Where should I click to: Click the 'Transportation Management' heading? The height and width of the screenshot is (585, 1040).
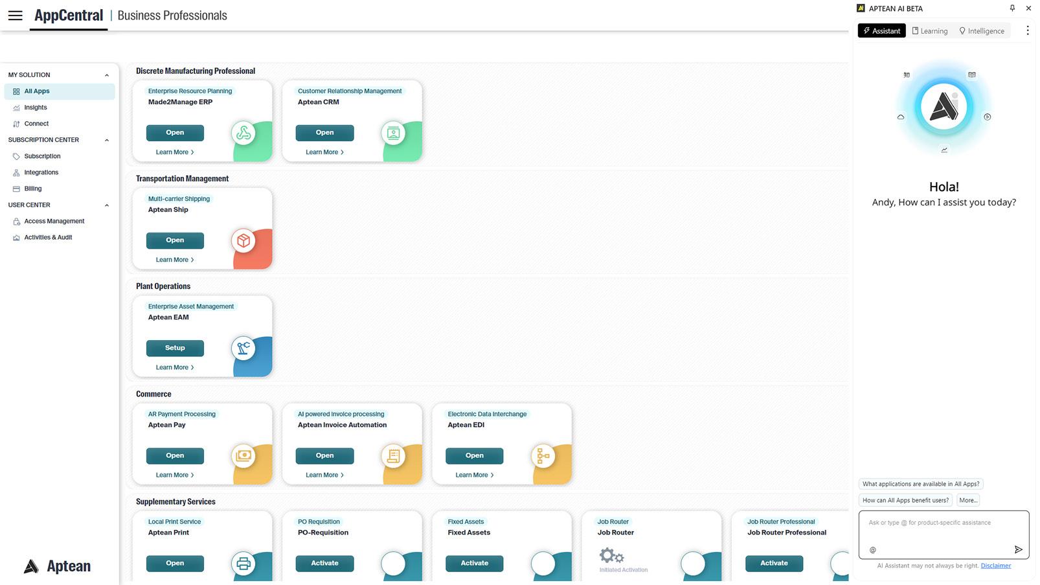[182, 179]
